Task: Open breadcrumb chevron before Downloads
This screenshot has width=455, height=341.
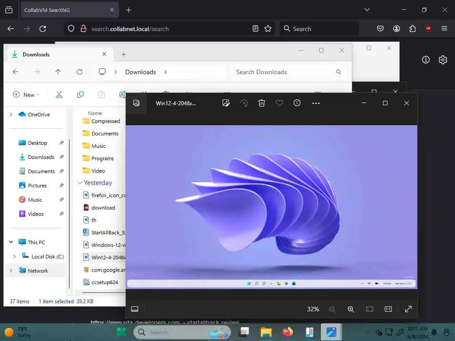Action: pos(116,72)
